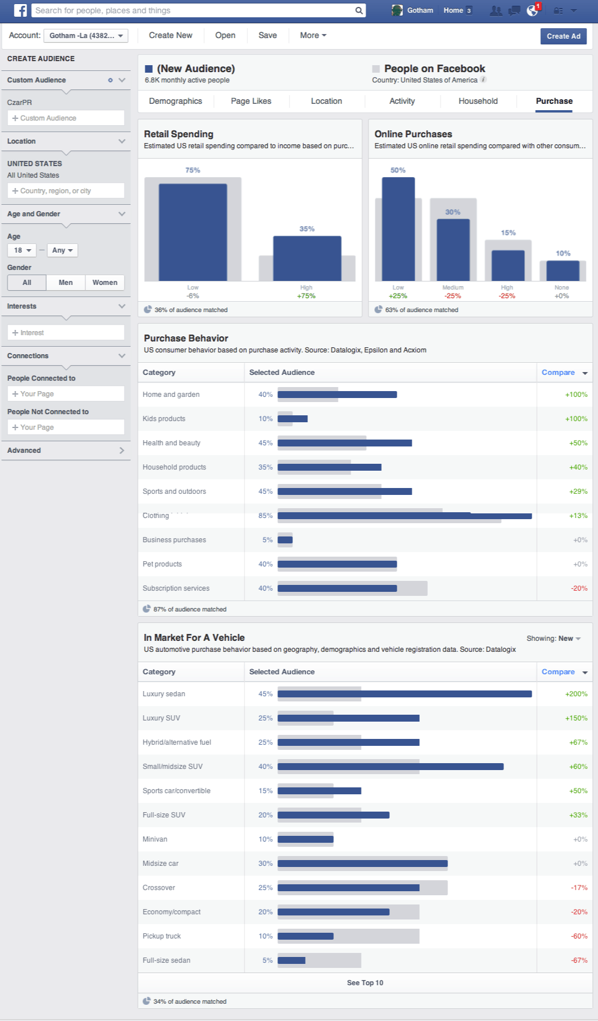Open the globe notifications icon
The width and height of the screenshot is (598, 1021).
[532, 10]
